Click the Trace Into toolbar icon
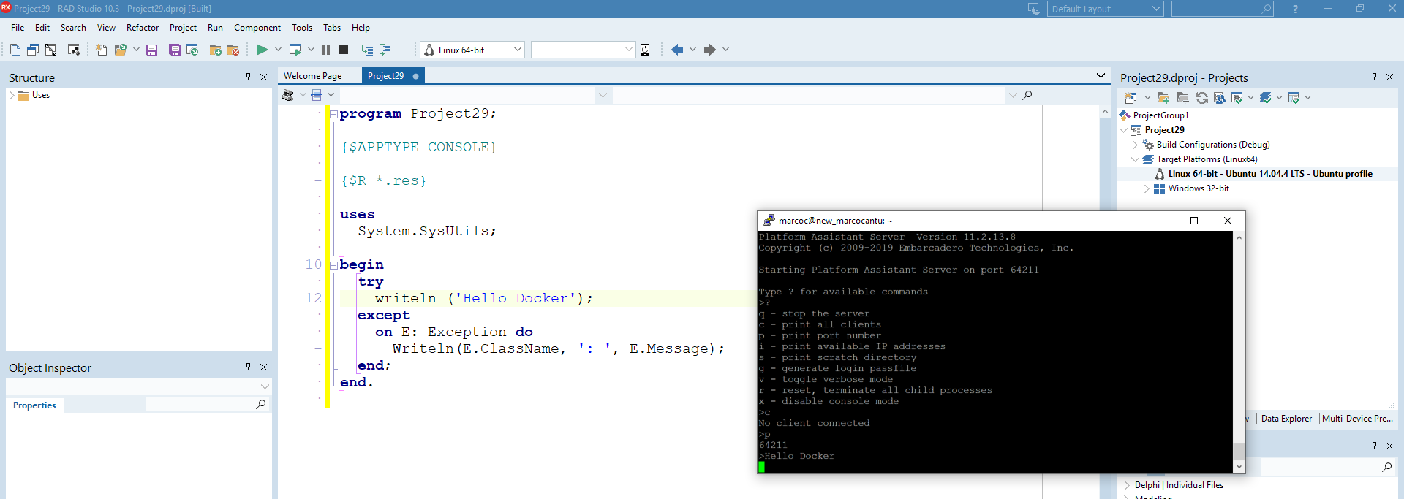This screenshot has height=499, width=1404. pos(367,50)
